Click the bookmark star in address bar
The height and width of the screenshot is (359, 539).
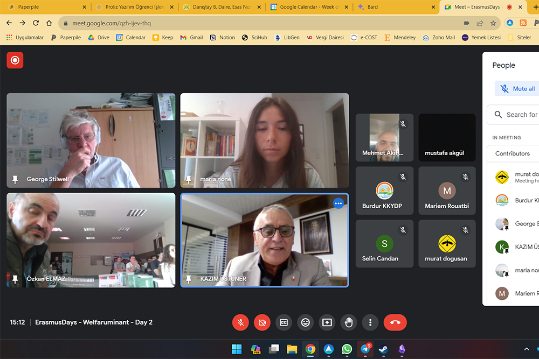(x=493, y=23)
